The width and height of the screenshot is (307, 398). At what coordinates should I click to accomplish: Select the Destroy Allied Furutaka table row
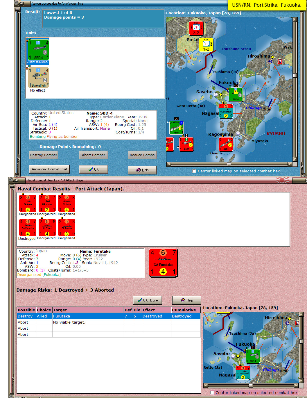tap(109, 316)
